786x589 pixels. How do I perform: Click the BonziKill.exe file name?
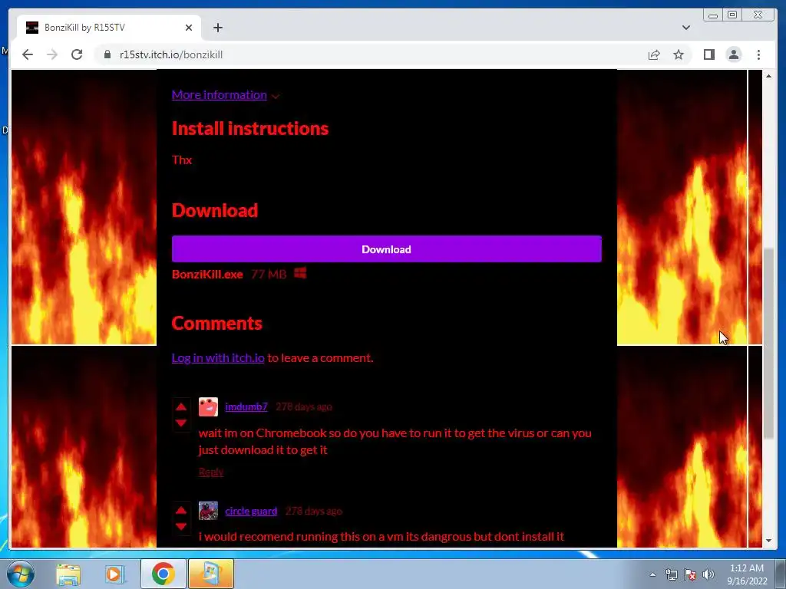click(207, 274)
